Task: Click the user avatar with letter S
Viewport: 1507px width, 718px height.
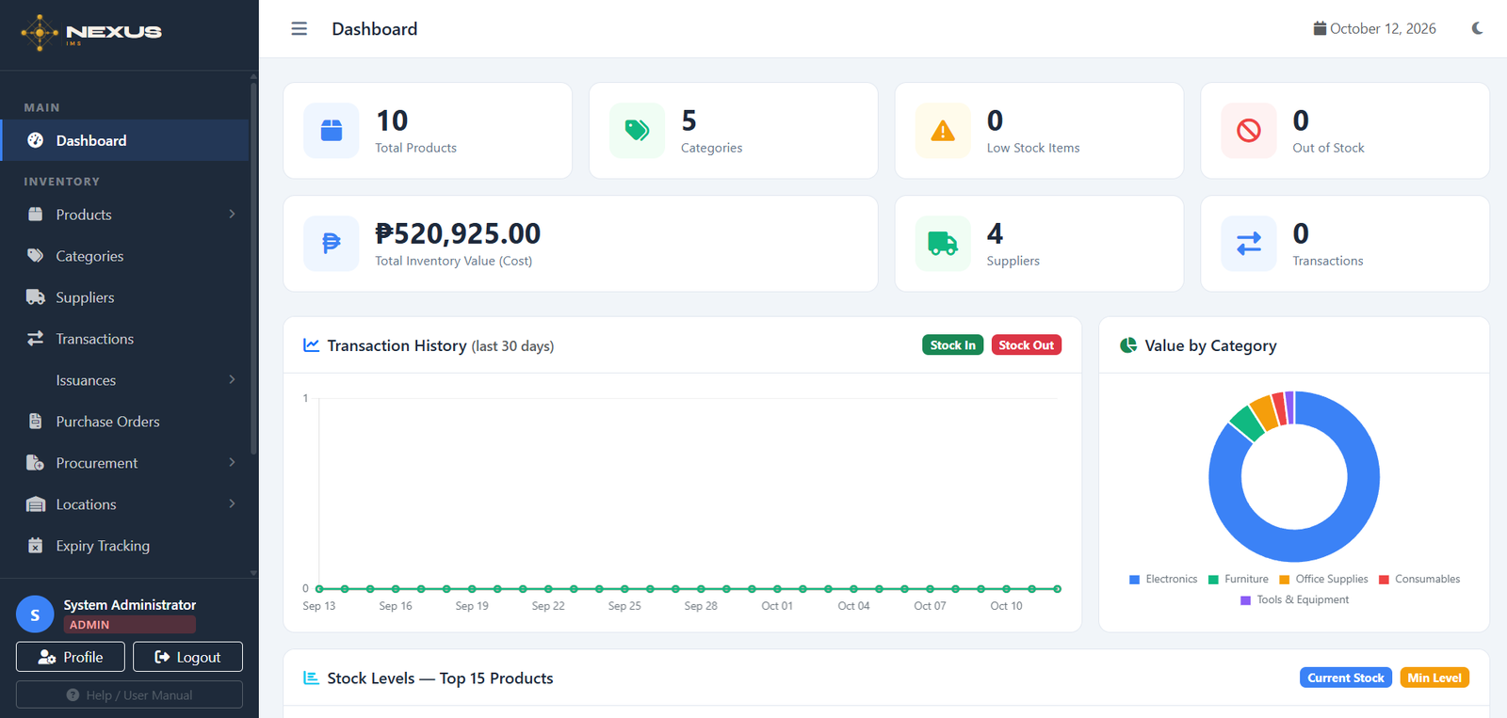Action: pyautogui.click(x=35, y=614)
